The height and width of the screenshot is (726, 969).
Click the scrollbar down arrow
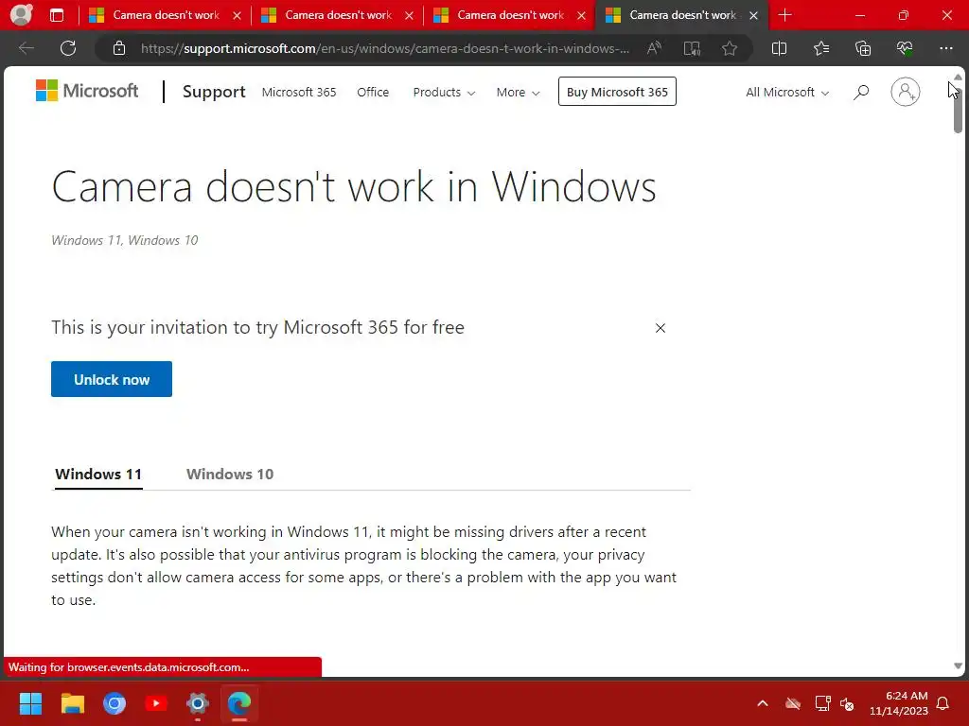958,666
